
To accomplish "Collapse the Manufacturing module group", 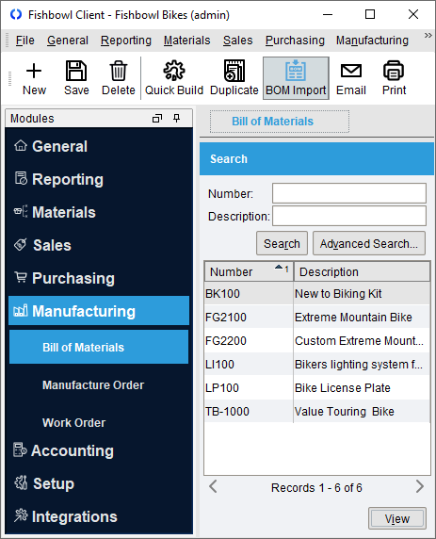I will (99, 311).
